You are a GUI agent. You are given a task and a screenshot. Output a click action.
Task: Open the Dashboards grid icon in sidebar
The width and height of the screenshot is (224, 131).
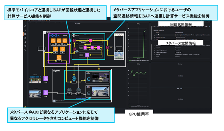pyautogui.click(x=26, y=34)
